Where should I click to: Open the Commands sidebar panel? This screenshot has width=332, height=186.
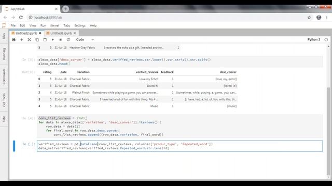4,76
